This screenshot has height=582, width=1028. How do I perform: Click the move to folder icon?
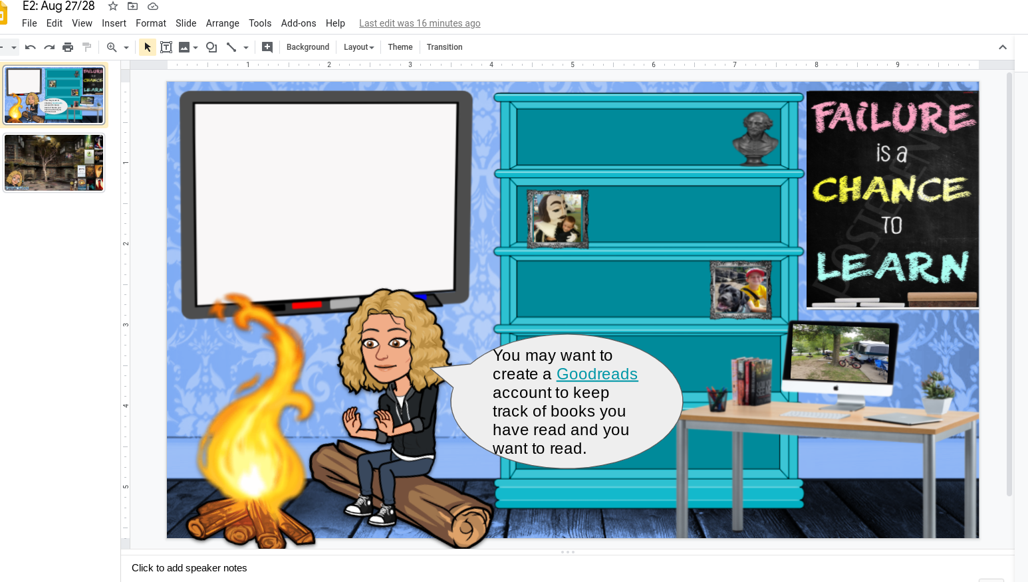(x=133, y=6)
